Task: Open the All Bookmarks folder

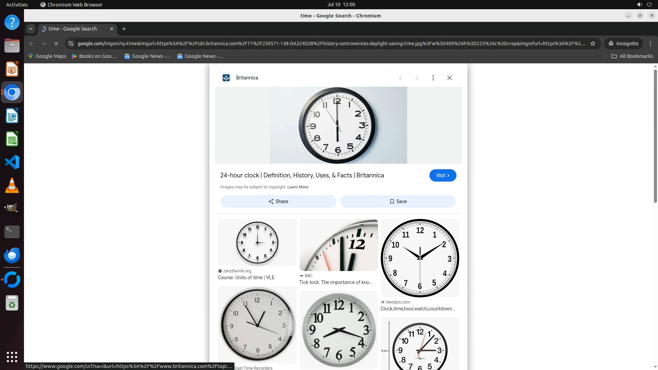Action: [632, 56]
